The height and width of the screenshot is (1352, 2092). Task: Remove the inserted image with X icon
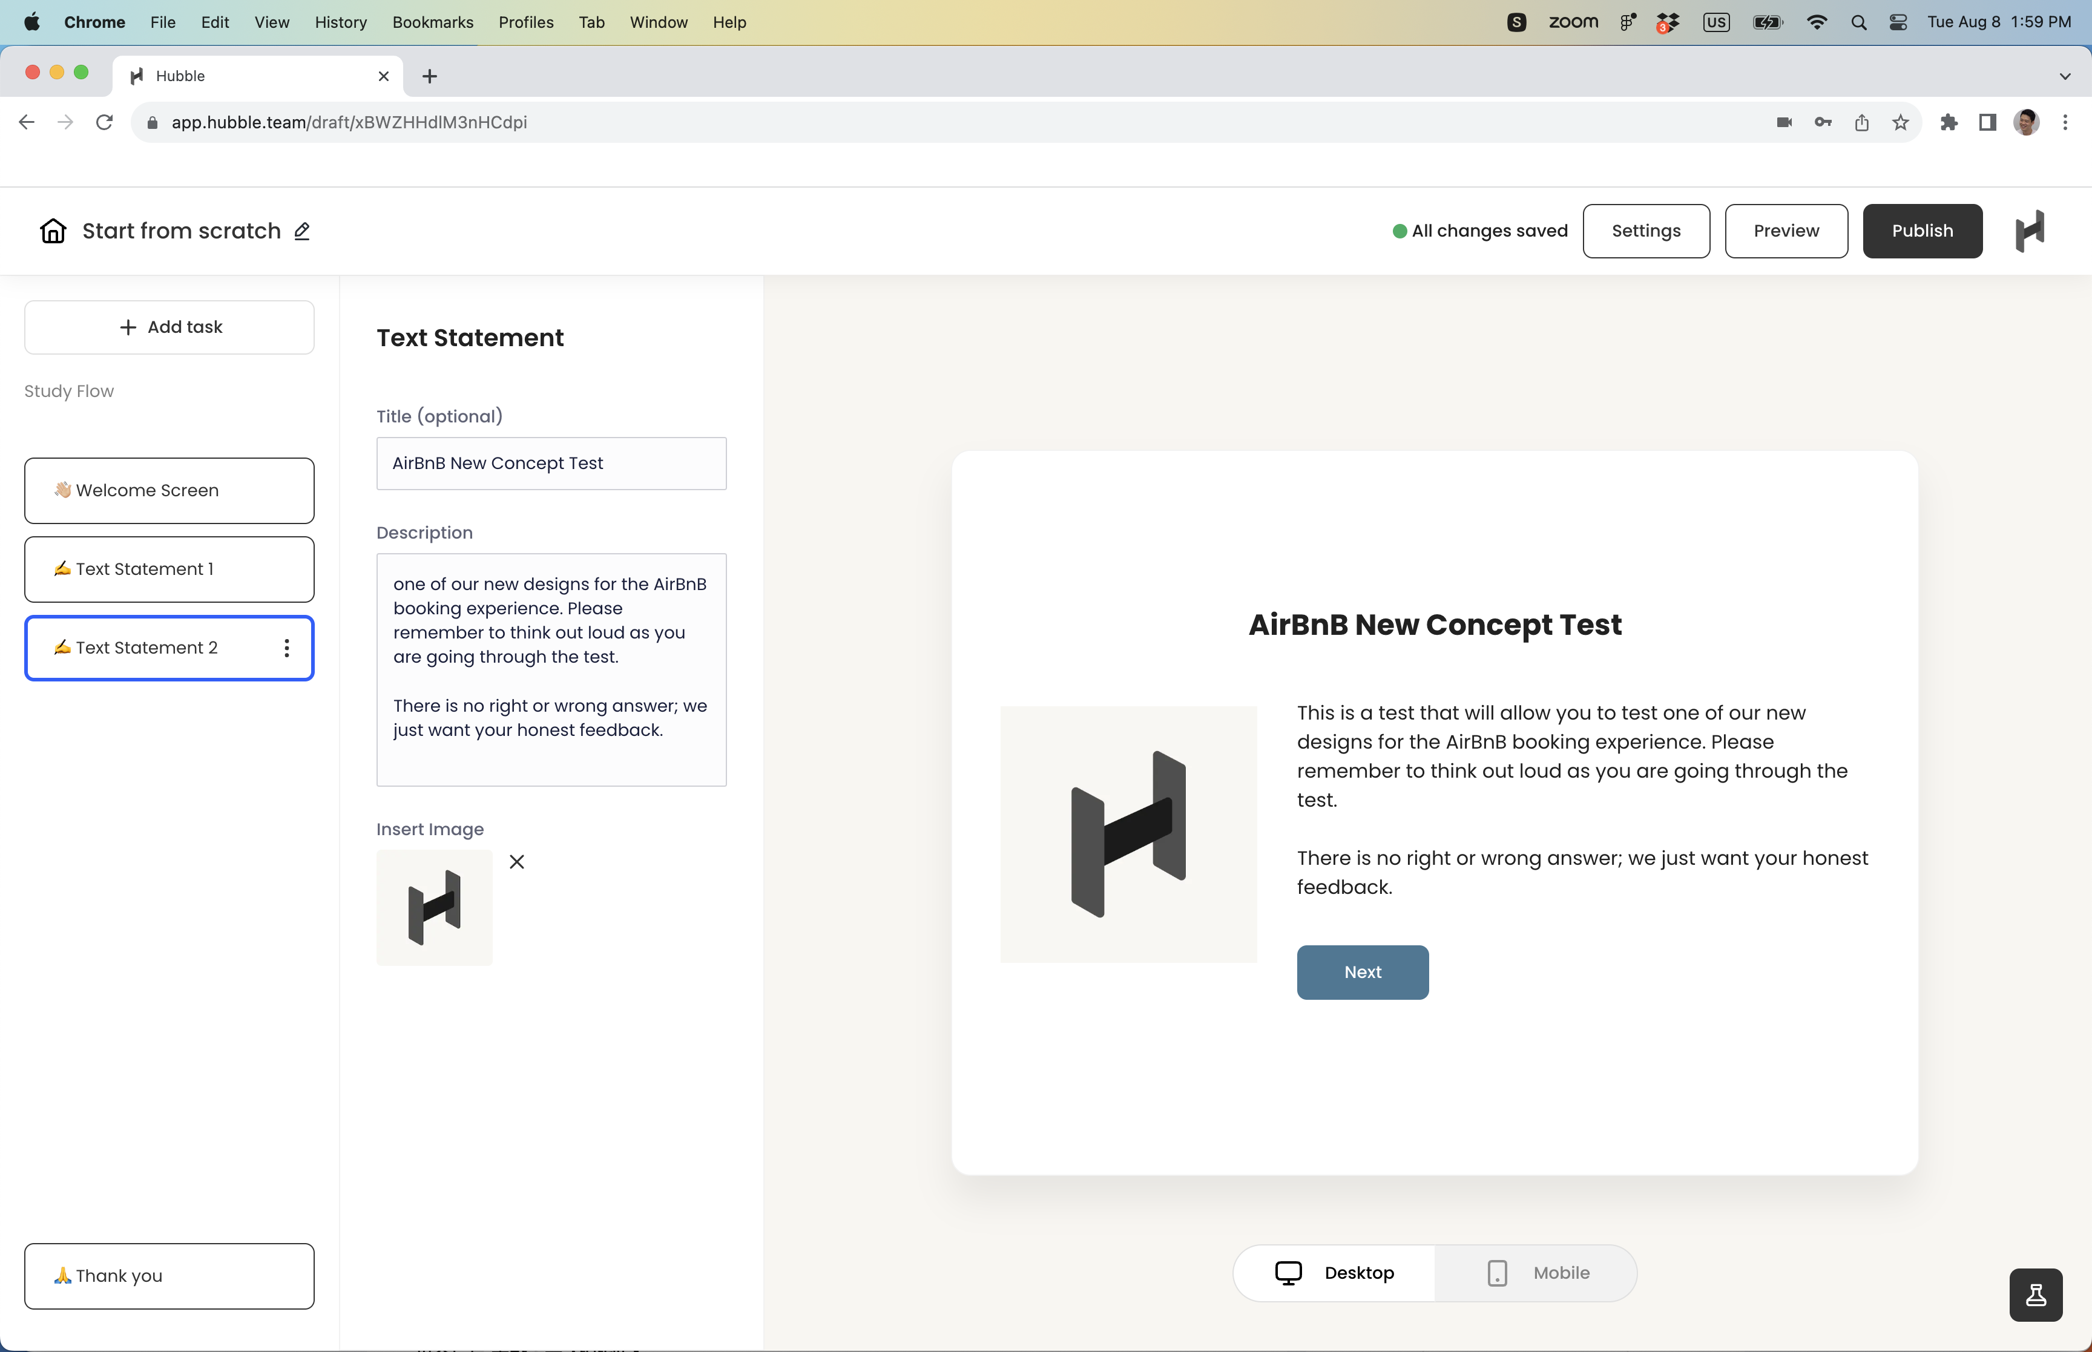pos(517,862)
